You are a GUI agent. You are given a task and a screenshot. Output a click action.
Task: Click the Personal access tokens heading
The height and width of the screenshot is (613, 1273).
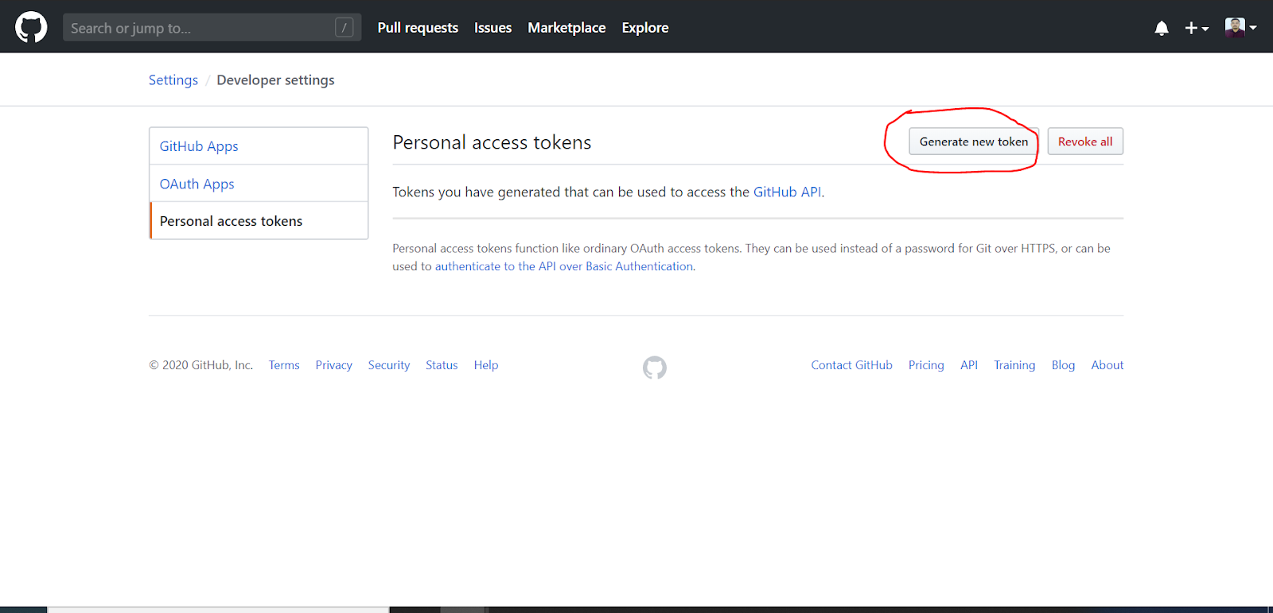[x=492, y=142]
